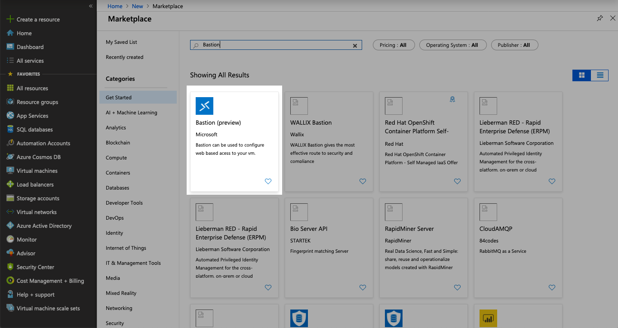Open the Virtual networks icon

[10, 212]
